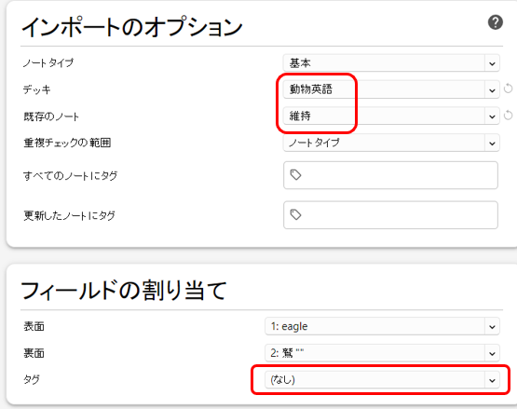
Task: Click chevron arrow of 重複チェックの範囲 combo box
Action: click(x=492, y=143)
